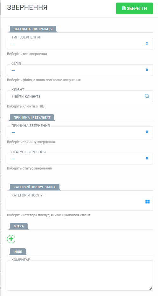The height and width of the screenshot is (296, 158).
Task: Open the service category grid icon
Action: pos(148,202)
